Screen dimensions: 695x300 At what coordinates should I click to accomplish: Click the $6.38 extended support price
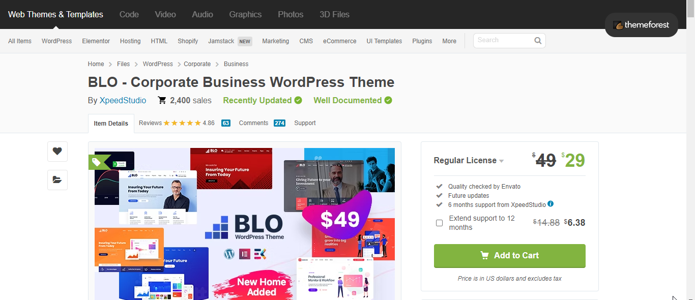coord(574,223)
